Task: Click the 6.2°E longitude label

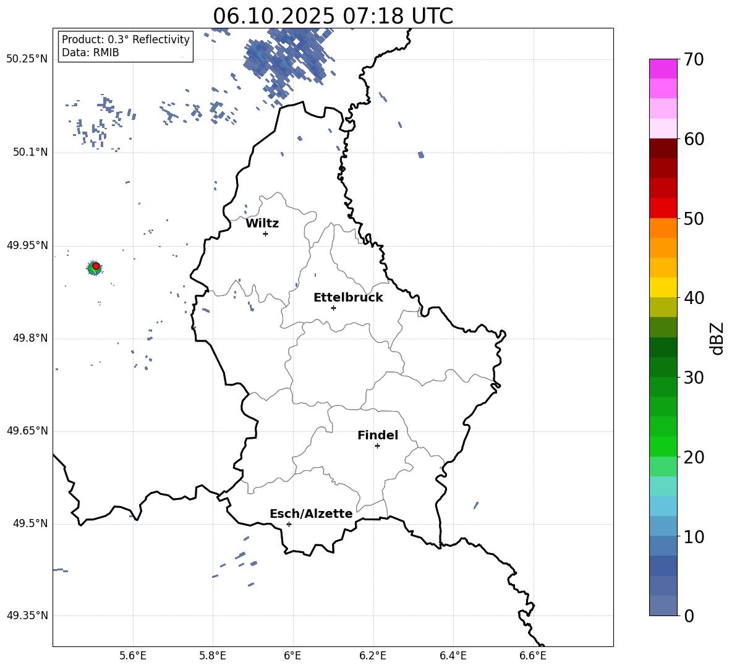Action: 373,656
